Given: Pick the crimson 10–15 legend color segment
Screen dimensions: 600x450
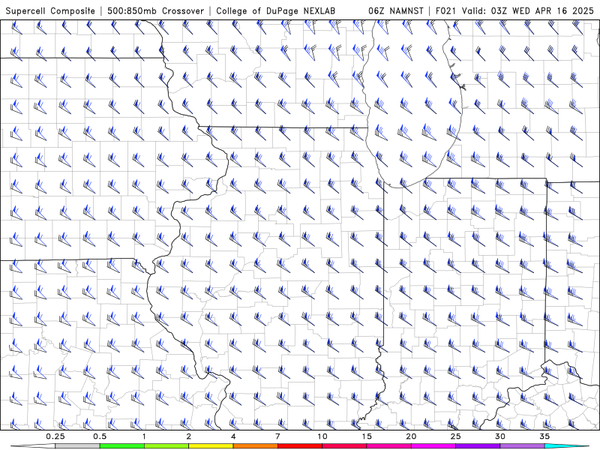Looking at the screenshot, I should (x=344, y=446).
